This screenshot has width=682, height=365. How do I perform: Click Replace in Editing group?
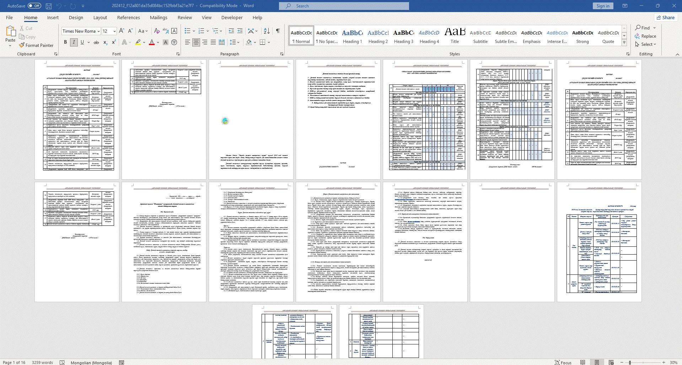click(x=645, y=36)
